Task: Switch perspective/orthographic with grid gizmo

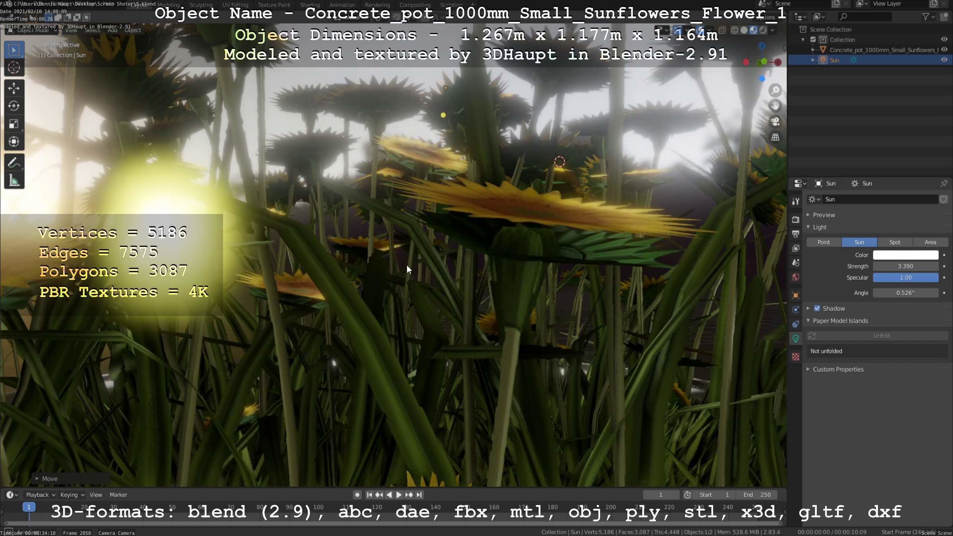Action: [775, 137]
